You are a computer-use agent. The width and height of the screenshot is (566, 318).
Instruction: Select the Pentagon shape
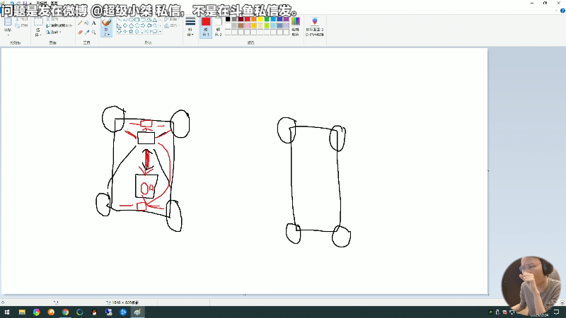click(131, 25)
